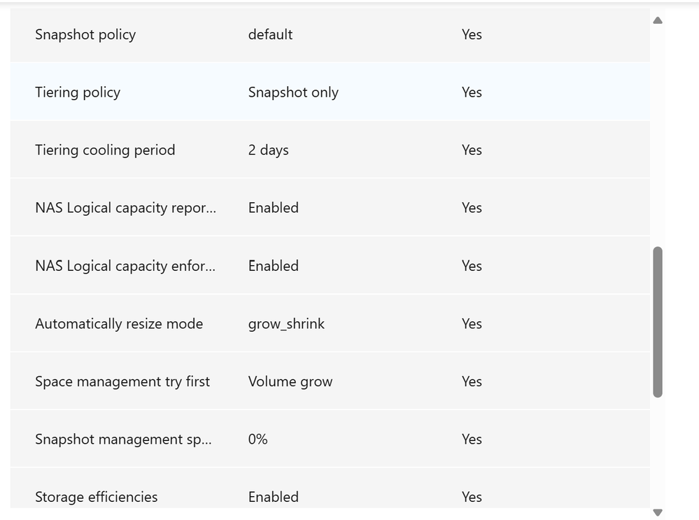This screenshot has height=520, width=699.
Task: Select the Tiering cooling period label
Action: pyautogui.click(x=105, y=150)
